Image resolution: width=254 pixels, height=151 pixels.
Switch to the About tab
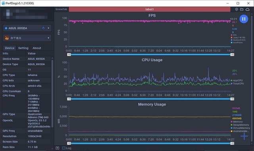(37, 48)
